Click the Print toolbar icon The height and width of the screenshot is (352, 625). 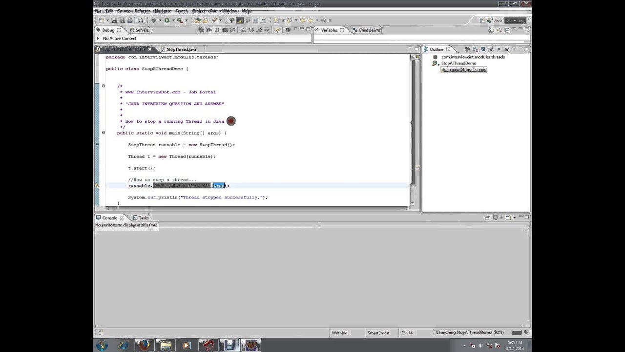(x=130, y=20)
